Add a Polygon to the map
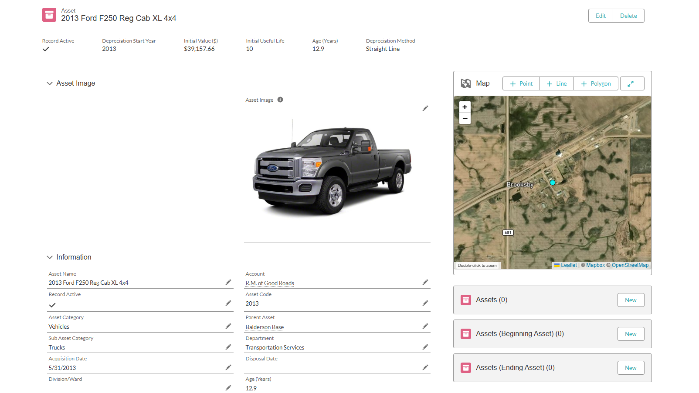Screen dimensions: 699x393 (x=596, y=83)
